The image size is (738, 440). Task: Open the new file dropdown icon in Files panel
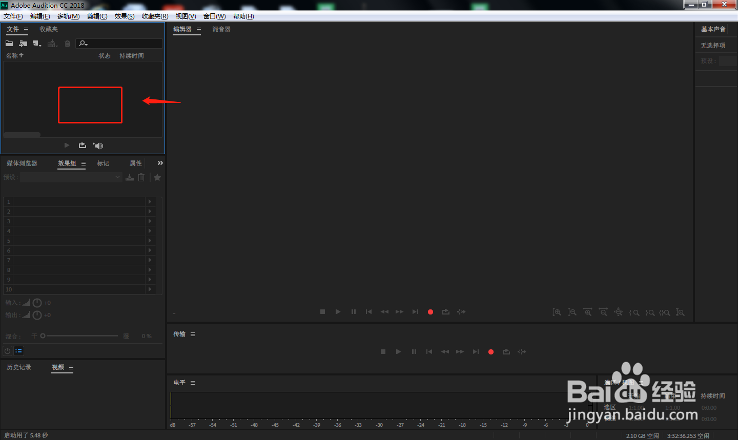coord(37,44)
